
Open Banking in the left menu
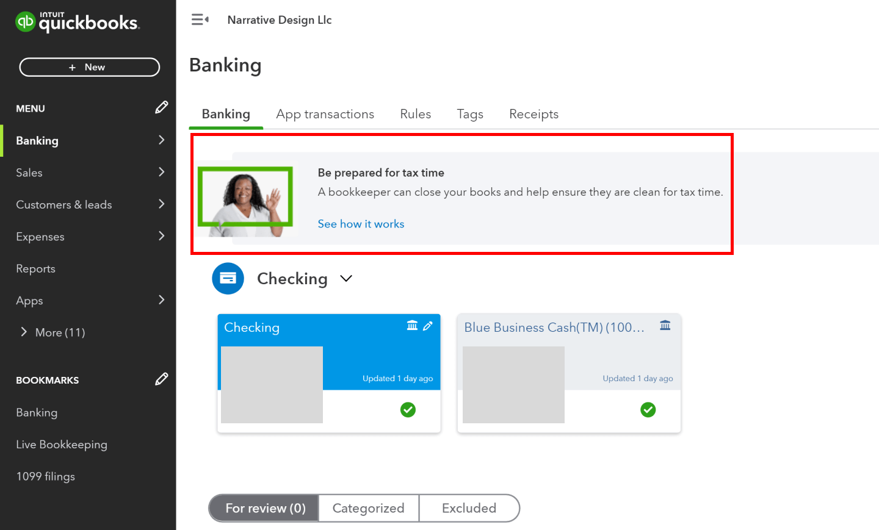[37, 141]
